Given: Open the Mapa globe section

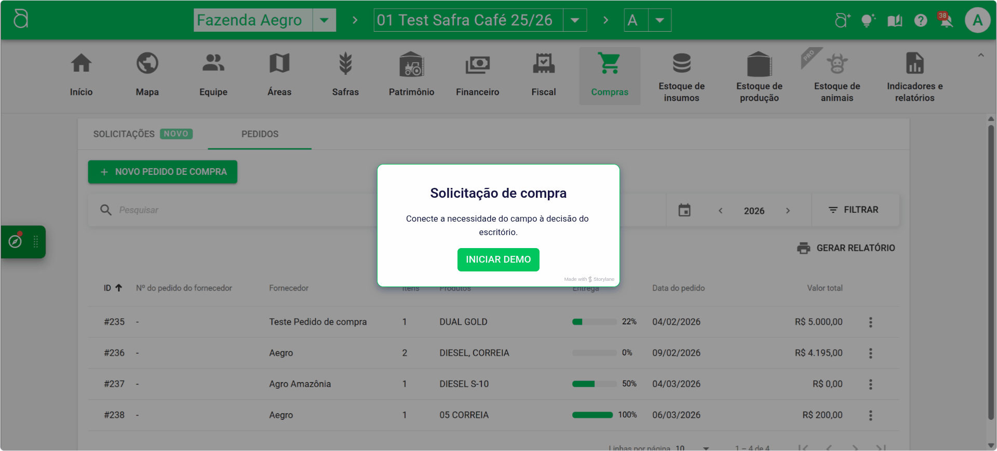Looking at the screenshot, I should (x=147, y=76).
